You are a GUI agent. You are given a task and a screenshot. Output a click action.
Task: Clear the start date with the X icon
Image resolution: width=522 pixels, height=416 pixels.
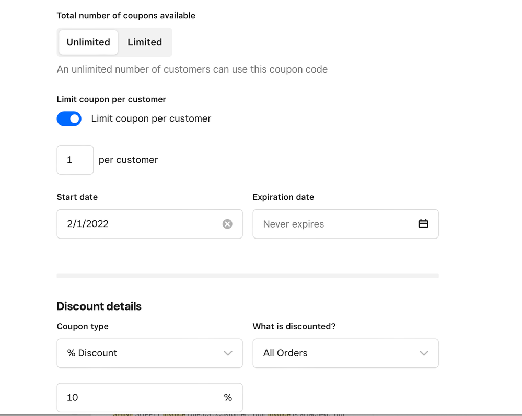pos(227,224)
